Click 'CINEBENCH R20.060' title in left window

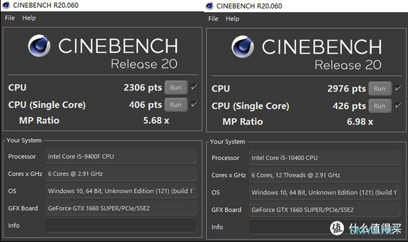(x=46, y=5)
